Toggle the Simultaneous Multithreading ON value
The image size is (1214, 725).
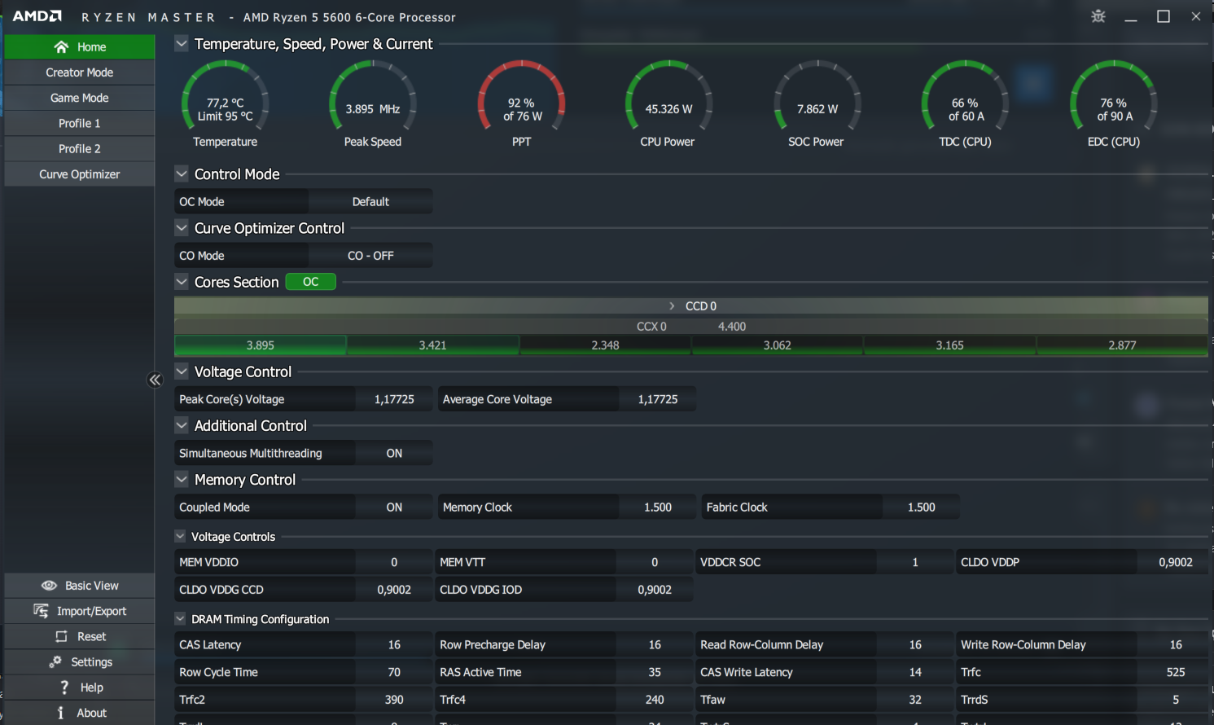(394, 454)
